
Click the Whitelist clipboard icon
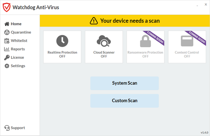point(7,41)
